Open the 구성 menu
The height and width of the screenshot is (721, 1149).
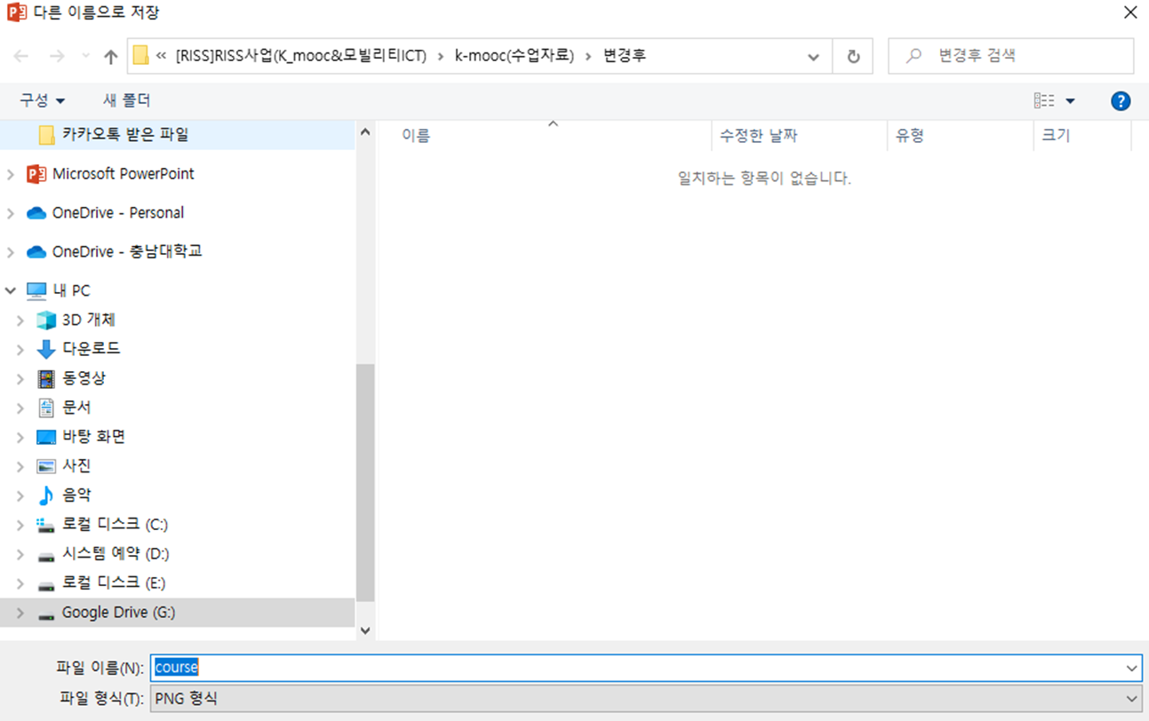pyautogui.click(x=43, y=100)
